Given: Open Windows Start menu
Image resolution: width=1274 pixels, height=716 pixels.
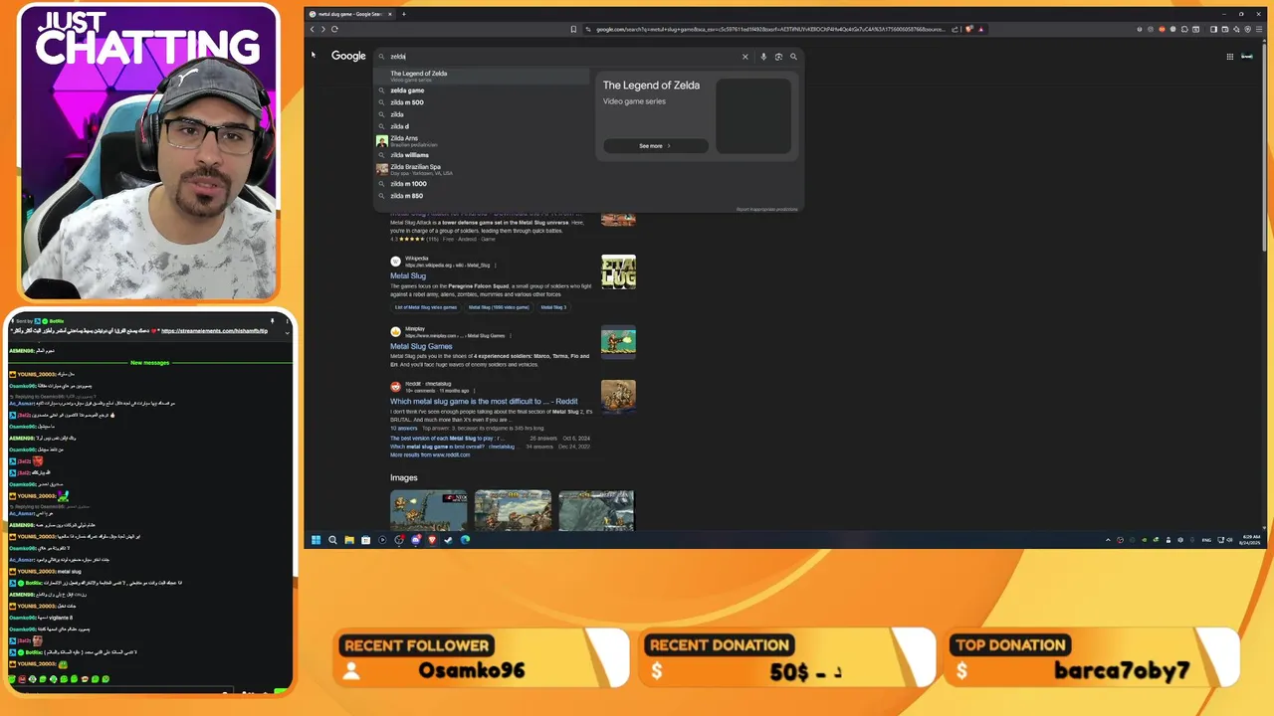Looking at the screenshot, I should pos(317,540).
